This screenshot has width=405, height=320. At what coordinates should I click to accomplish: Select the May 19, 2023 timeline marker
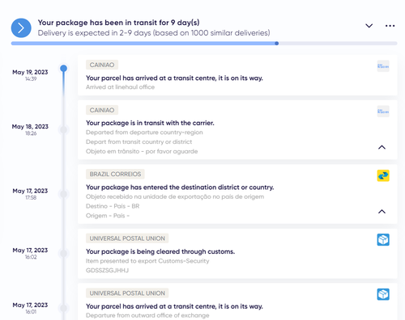tap(64, 69)
